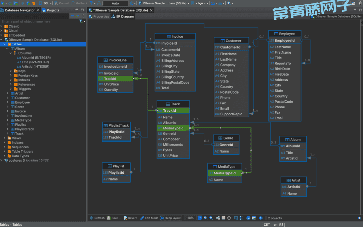Viewport: 363px width, 227px height.
Task: Select the PlaylistTrack table in navigator
Action: click(23, 129)
